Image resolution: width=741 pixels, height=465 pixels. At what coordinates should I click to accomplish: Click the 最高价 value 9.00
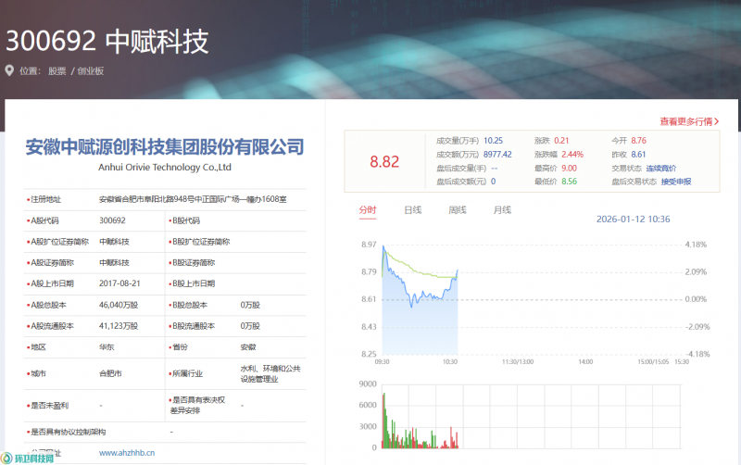pyautogui.click(x=569, y=168)
